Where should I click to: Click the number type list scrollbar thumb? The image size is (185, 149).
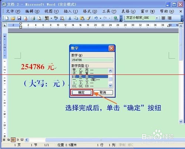110,79
